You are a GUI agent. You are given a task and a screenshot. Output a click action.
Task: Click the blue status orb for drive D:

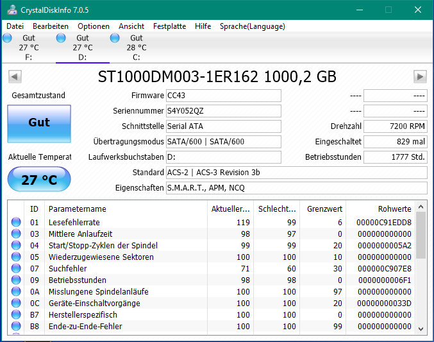[x=61, y=38]
